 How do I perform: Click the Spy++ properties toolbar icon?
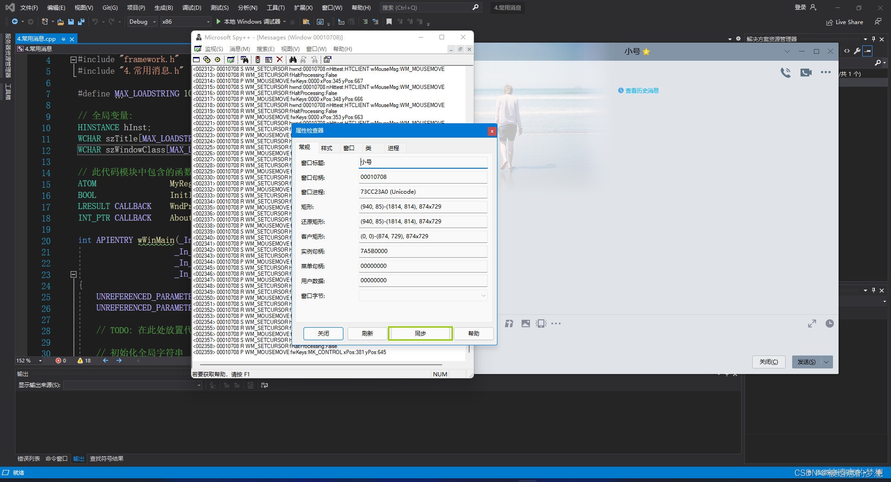pos(327,60)
